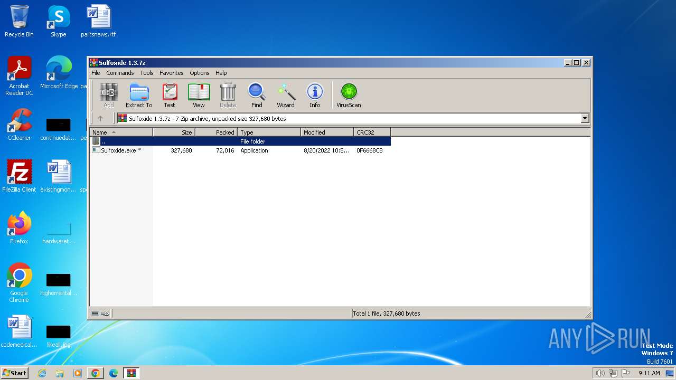This screenshot has height=380, width=676.
Task: Sort by Name column header
Action: click(x=121, y=132)
